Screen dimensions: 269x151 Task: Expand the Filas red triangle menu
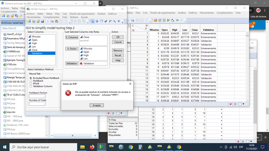[110, 120]
